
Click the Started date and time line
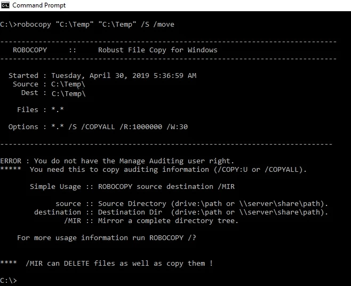102,76
